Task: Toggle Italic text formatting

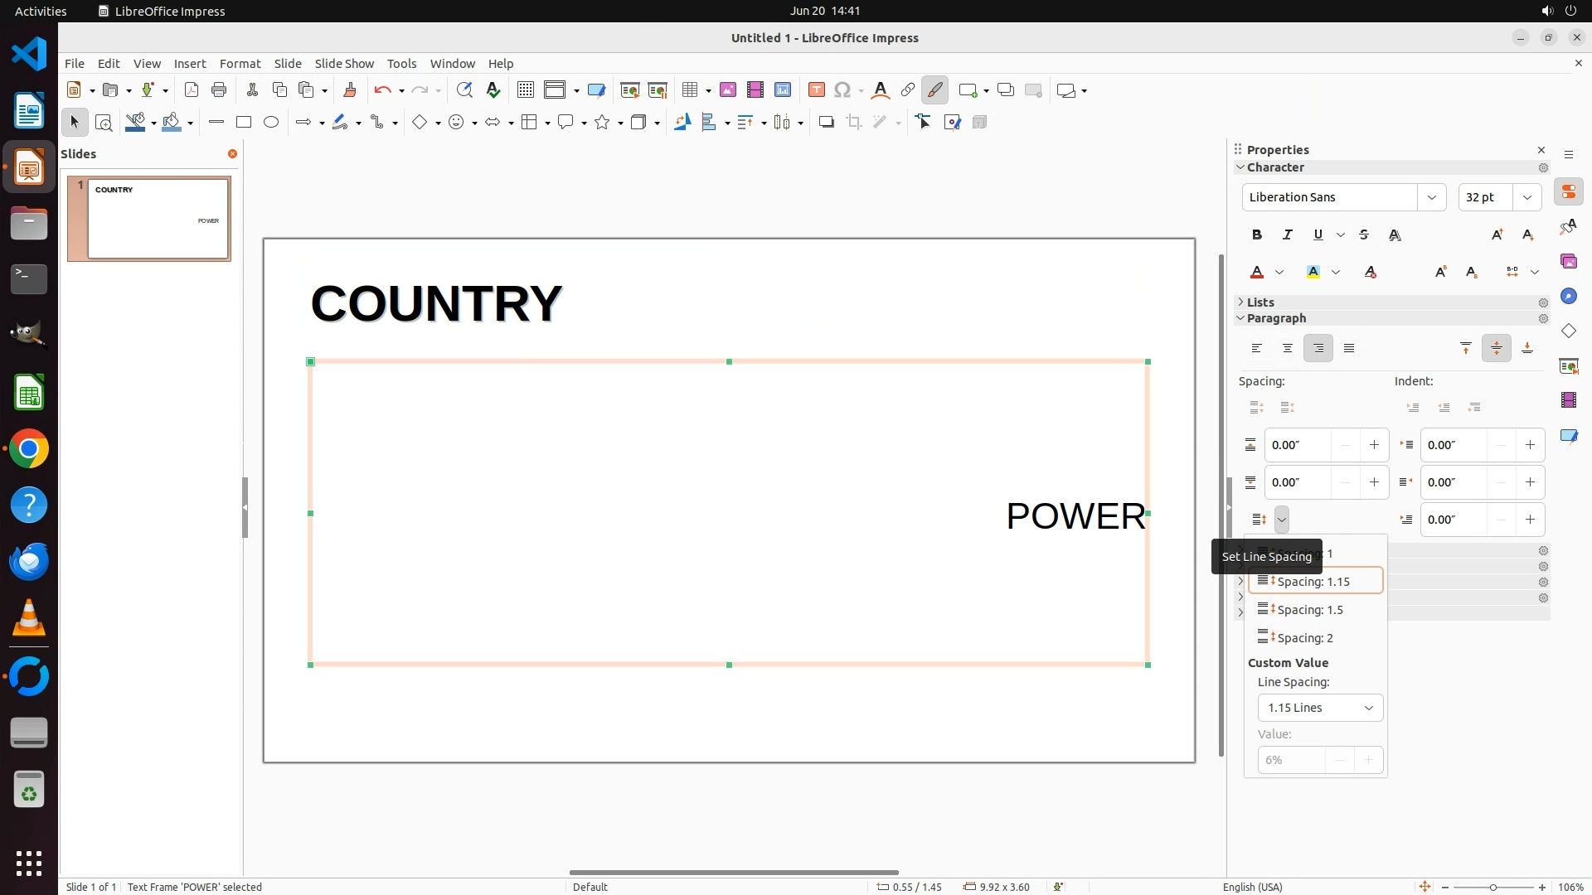Action: (1288, 235)
